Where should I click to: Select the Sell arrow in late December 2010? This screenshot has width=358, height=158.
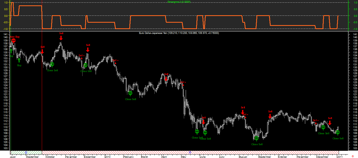330,123
